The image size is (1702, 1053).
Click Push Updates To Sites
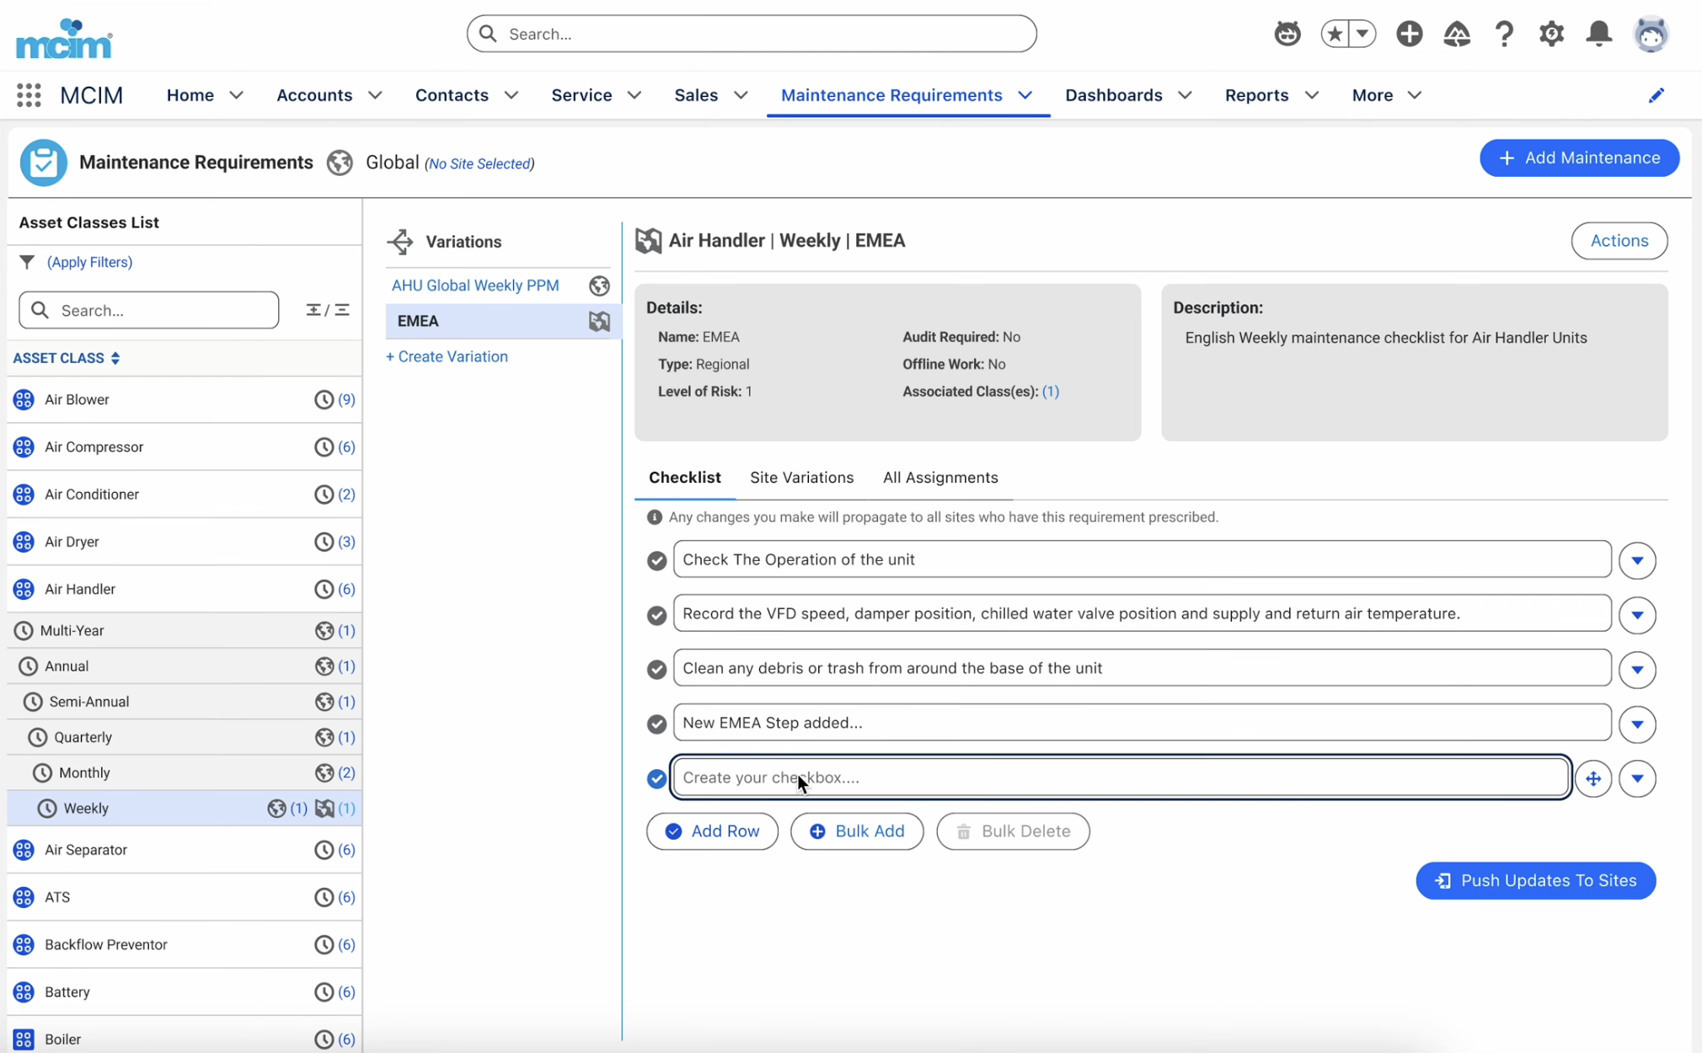(1535, 880)
